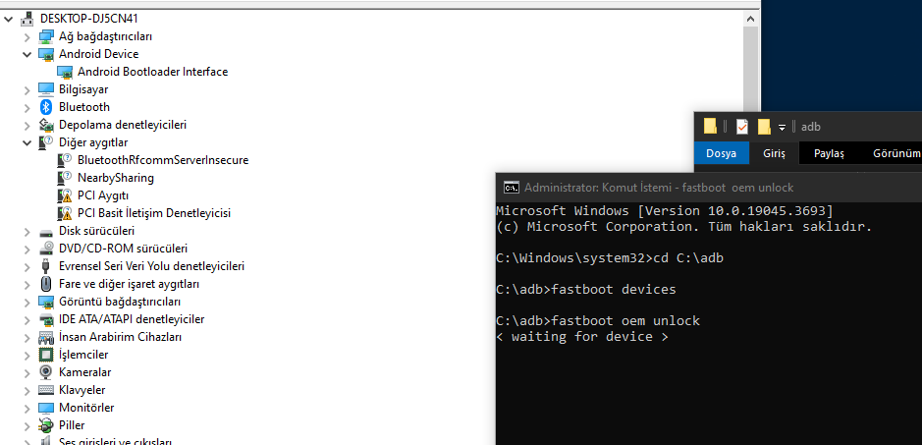Click the Kameralar webcam icon
The width and height of the screenshot is (922, 445).
(45, 372)
